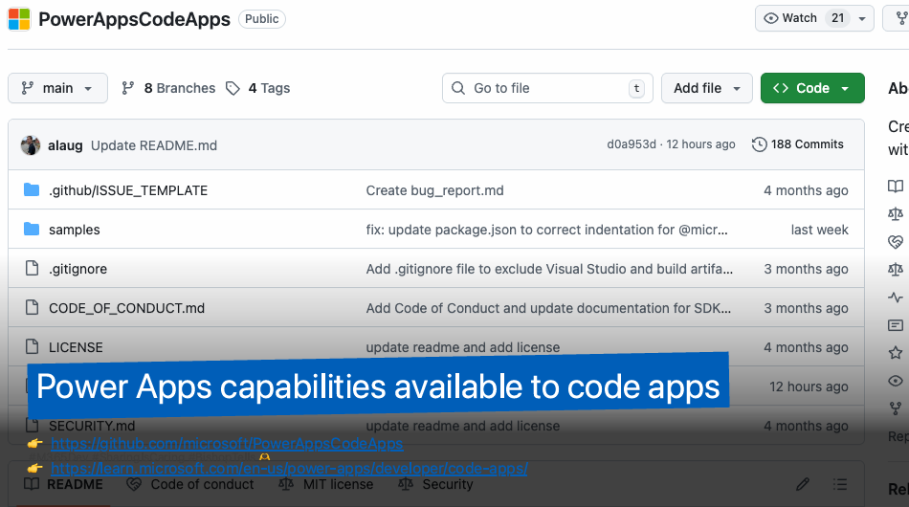This screenshot has width=909, height=507.
Task: Open LICENSE row's update readme commit message
Action: click(462, 347)
